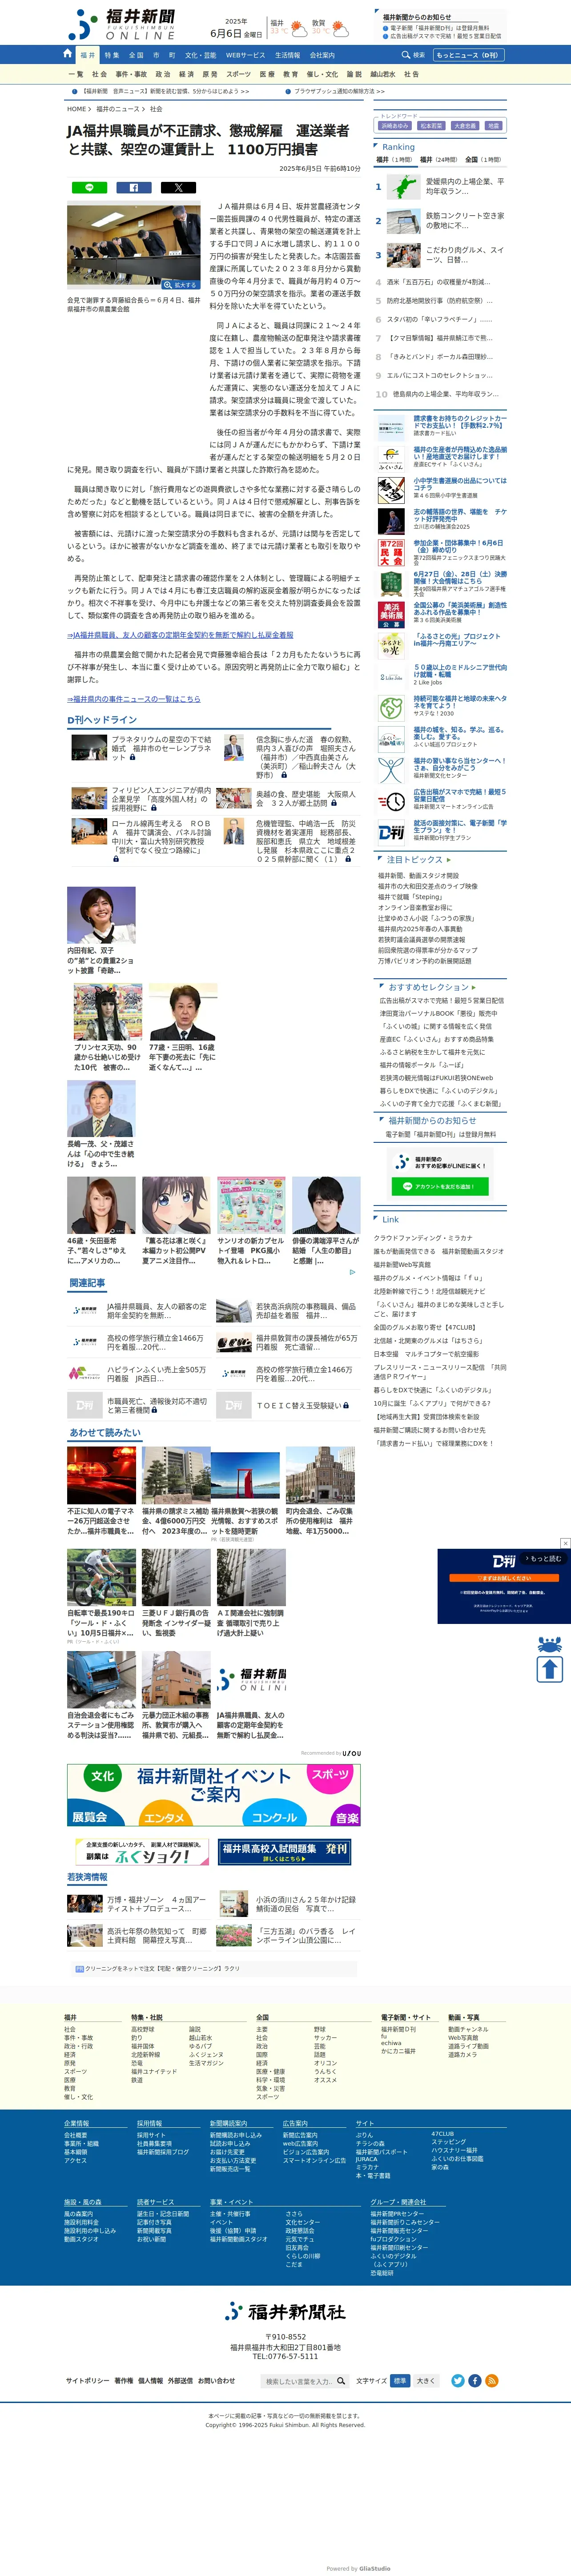Open the 長嶋一茂、父・茂雄さん article thumbnail
571x2576 pixels.
point(101,1109)
